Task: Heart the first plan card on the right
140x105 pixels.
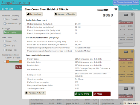Action: tap(132, 14)
